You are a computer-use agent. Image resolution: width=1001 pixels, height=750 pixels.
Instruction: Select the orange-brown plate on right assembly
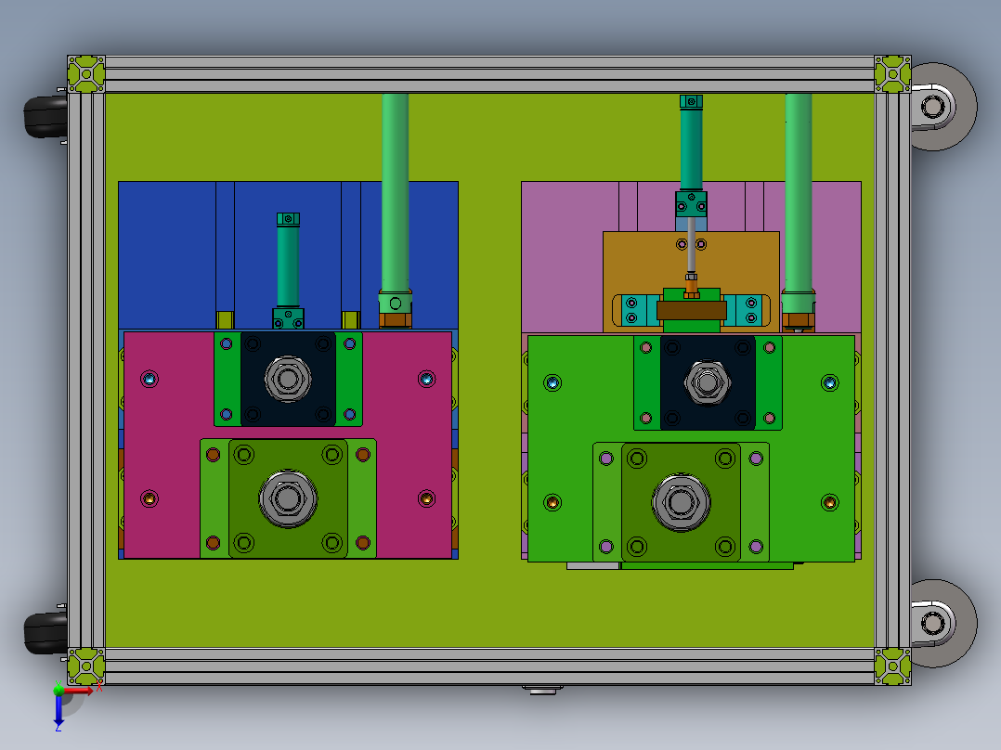pyautogui.click(x=639, y=268)
